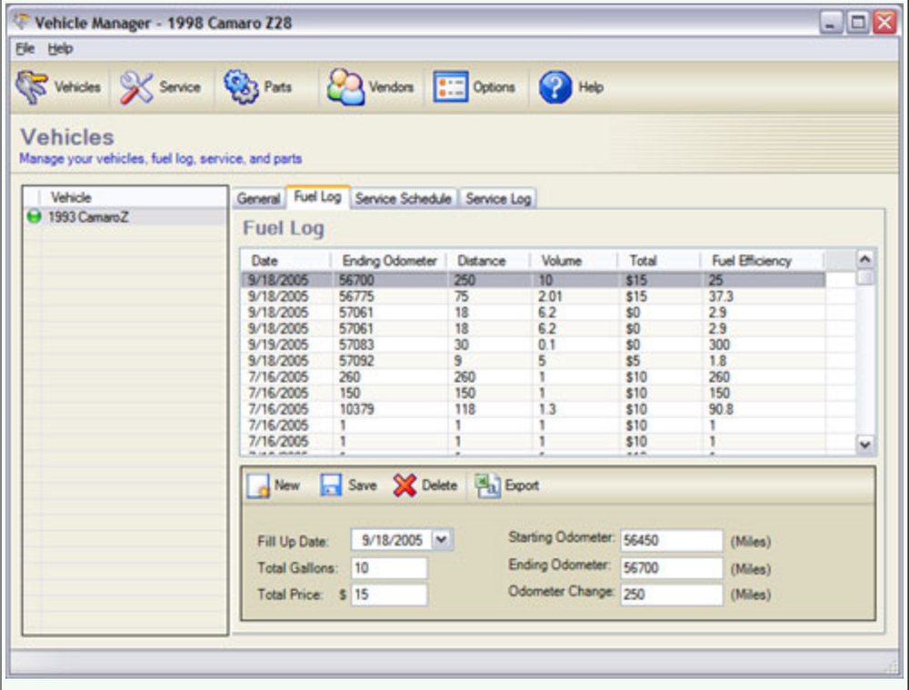Click the fuel efficiency value 90.8

pos(721,409)
